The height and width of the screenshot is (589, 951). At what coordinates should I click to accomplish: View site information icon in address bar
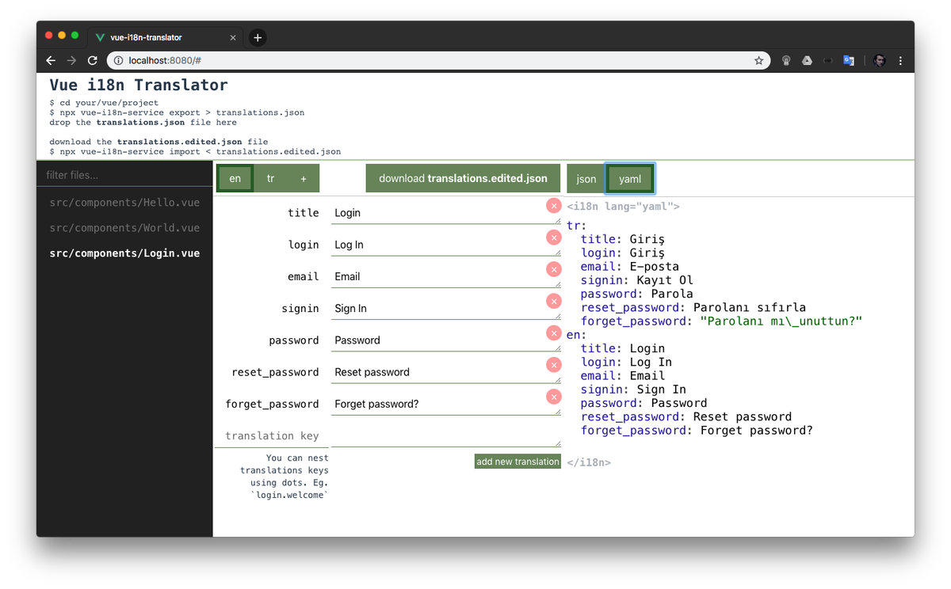click(x=117, y=60)
